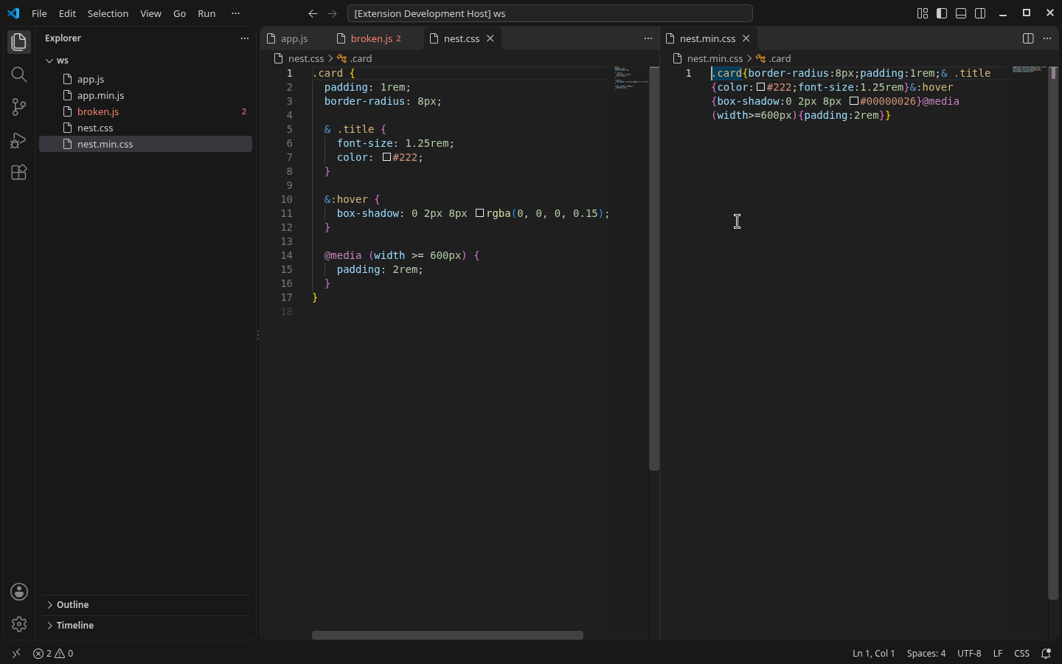1062x664 pixels.
Task: Go back with the navigation arrow
Action: click(313, 13)
